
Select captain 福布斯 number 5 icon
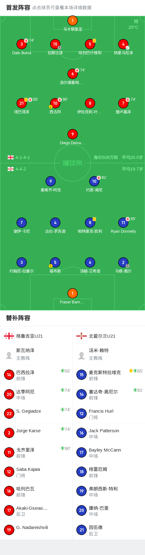[55, 263]
